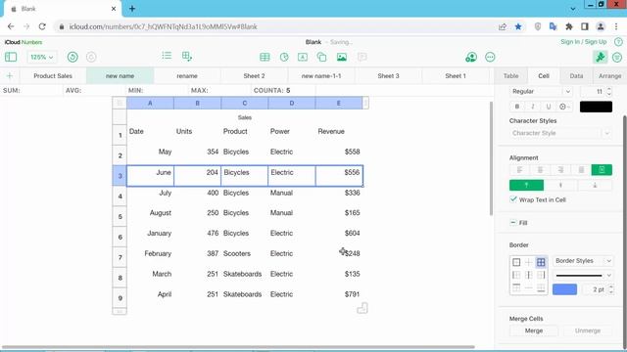The width and height of the screenshot is (627, 352).
Task: Click the greyed-out Redo icon
Action: pyautogui.click(x=91, y=57)
